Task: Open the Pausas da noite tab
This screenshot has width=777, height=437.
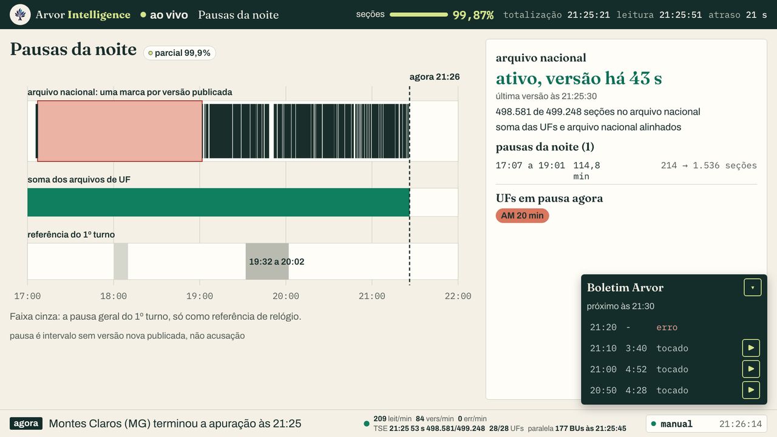Action: click(238, 15)
